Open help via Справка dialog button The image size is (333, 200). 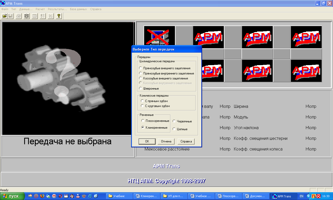tap(186, 141)
